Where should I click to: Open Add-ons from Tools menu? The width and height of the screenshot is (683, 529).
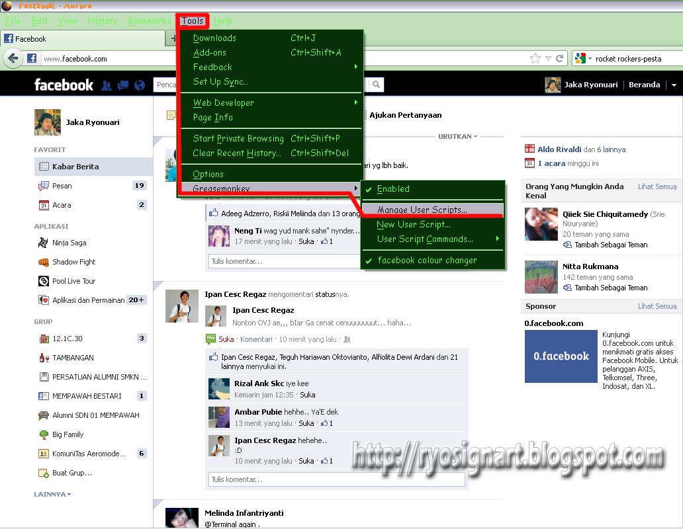click(271, 53)
